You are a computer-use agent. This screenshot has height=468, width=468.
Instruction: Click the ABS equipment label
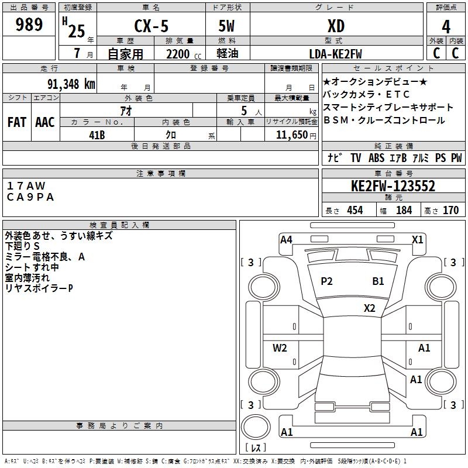376,158
